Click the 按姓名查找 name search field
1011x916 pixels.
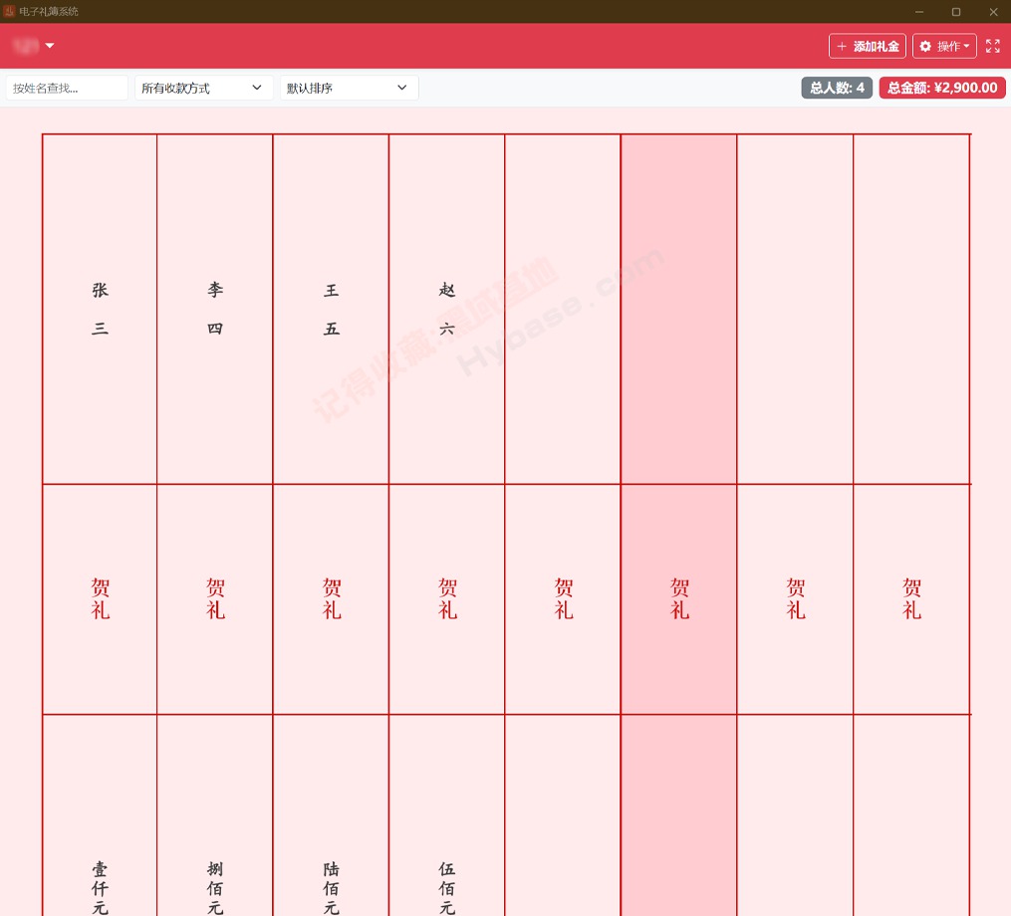click(x=67, y=88)
